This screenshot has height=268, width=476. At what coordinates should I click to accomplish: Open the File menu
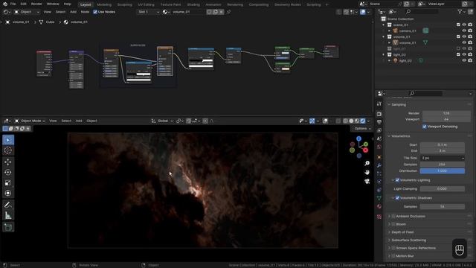point(13,4)
